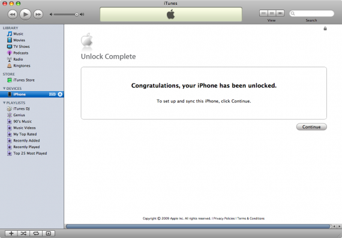Click the Play button
342x238 pixels.
25,14
